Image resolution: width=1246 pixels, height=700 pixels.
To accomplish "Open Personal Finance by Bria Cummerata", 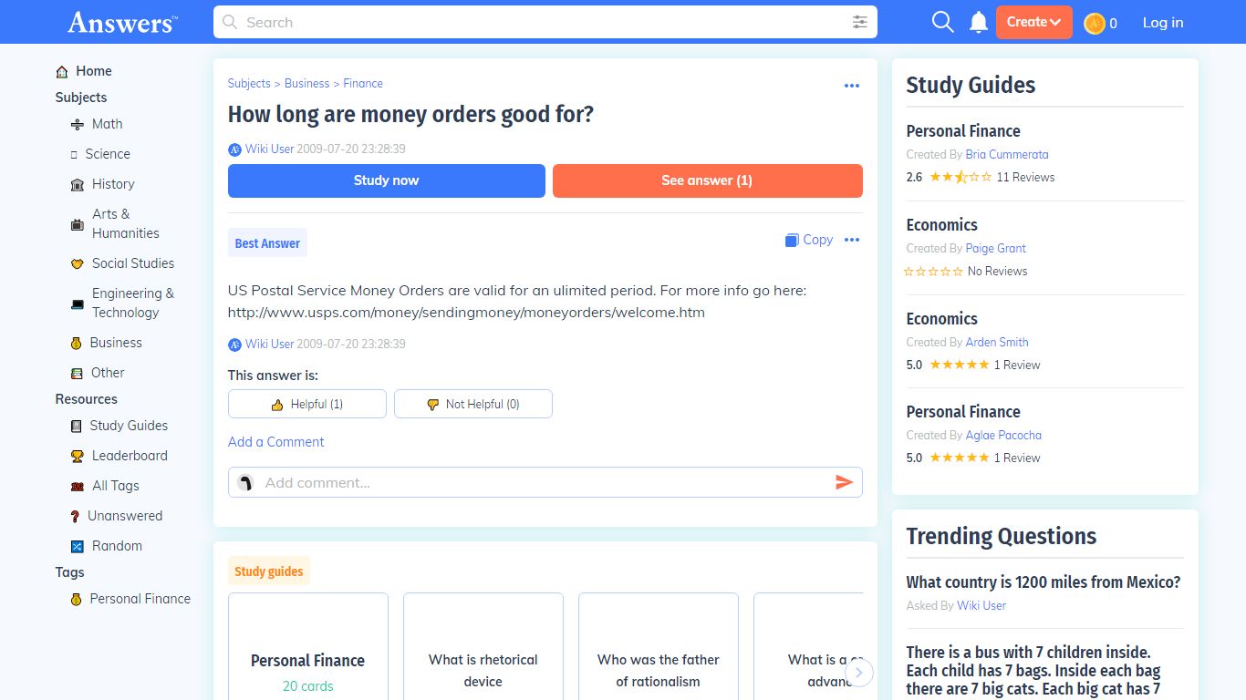I will click(963, 131).
